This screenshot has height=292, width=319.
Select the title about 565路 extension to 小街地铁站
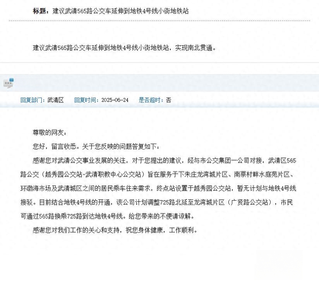pos(120,11)
